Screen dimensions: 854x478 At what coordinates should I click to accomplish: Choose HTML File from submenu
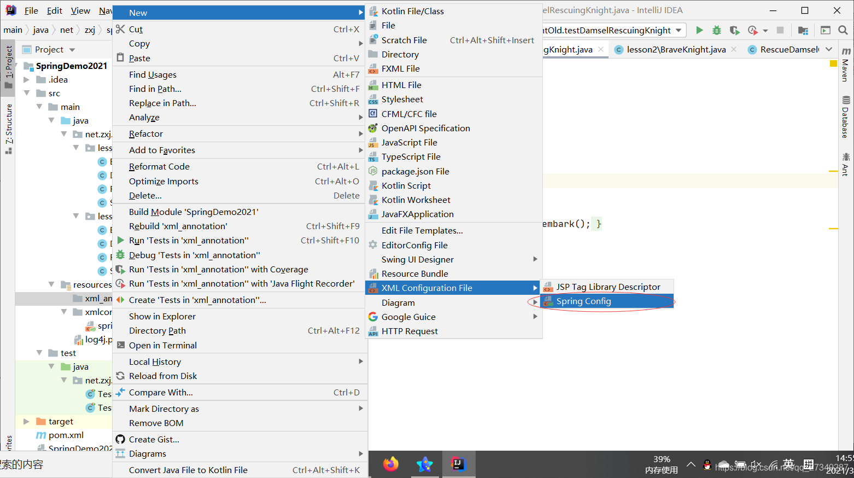(454, 85)
